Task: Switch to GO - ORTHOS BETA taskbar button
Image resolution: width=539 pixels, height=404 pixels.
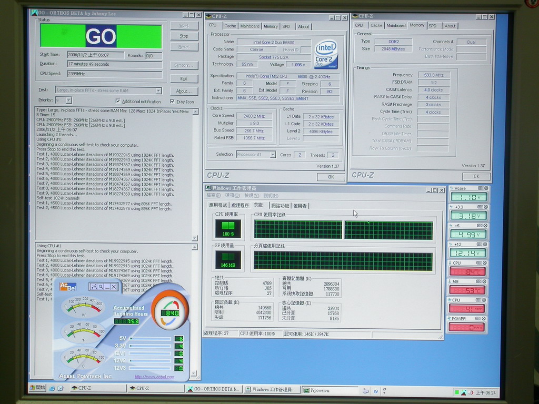Action: (x=214, y=389)
